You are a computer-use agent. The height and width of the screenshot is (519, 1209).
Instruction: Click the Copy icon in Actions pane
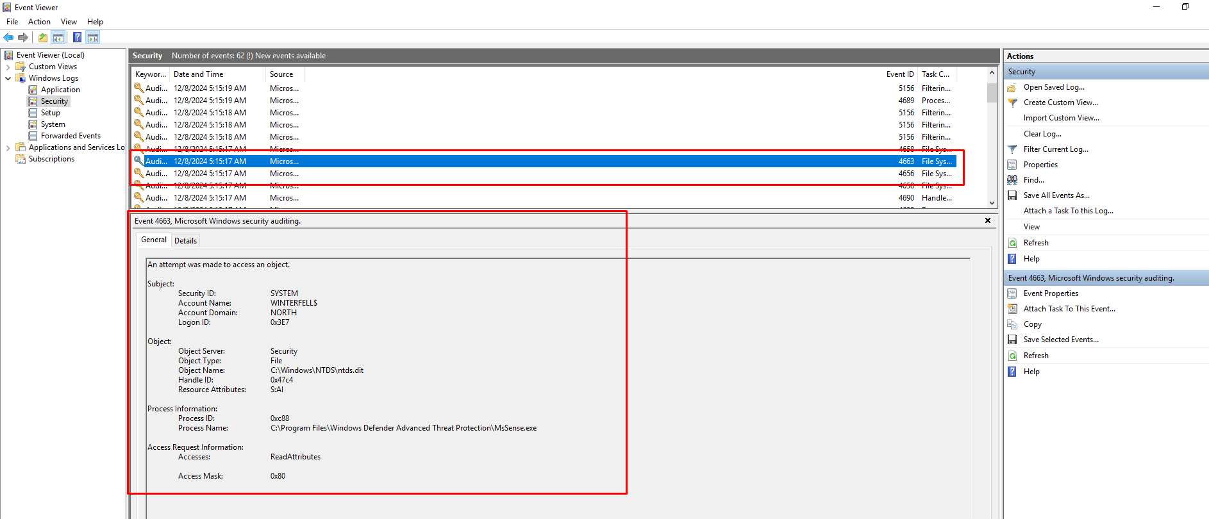(1012, 324)
